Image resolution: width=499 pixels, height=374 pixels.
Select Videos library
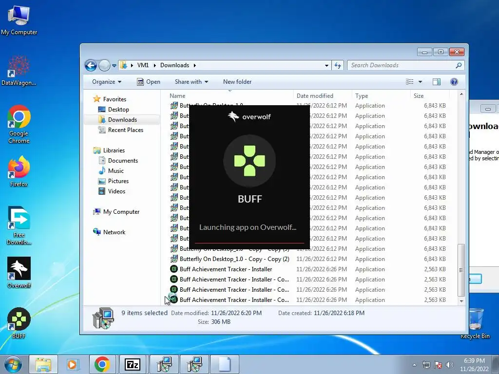(112, 191)
